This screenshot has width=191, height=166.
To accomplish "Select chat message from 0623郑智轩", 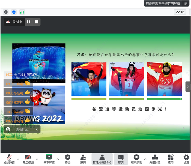I will click(x=18, y=102).
